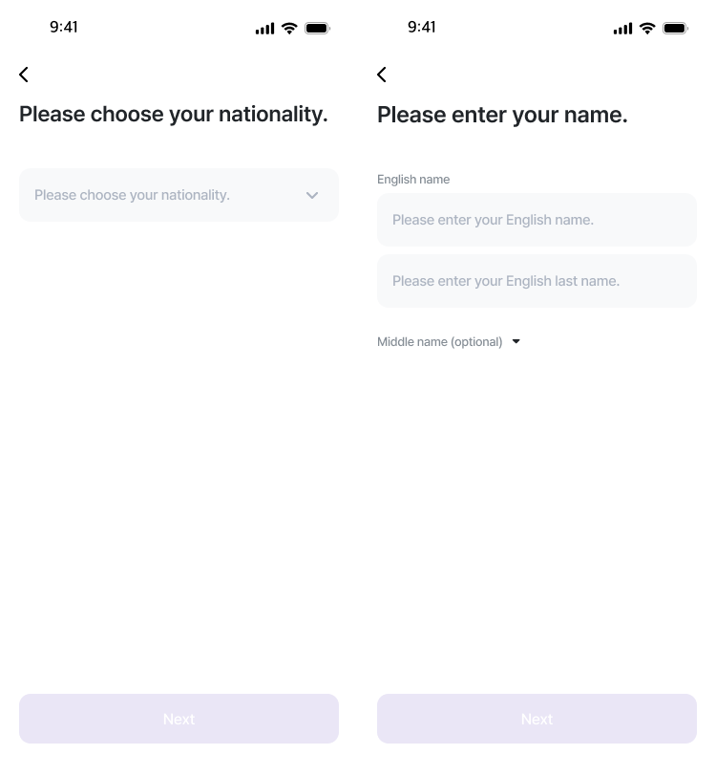Tap the 9:41 clock on nationality screen

coord(64,27)
